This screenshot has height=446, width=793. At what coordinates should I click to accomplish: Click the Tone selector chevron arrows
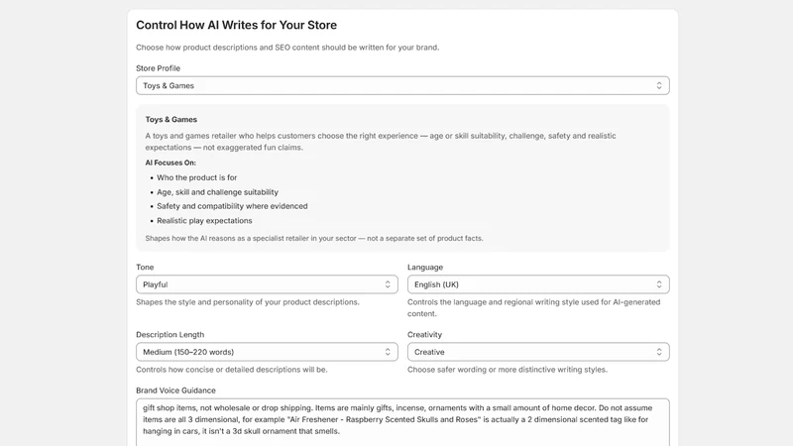point(388,284)
